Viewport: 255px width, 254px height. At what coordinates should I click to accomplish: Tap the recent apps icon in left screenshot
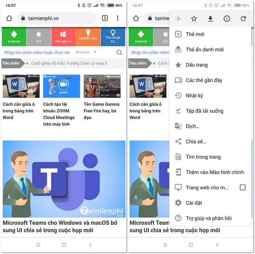pos(38,245)
